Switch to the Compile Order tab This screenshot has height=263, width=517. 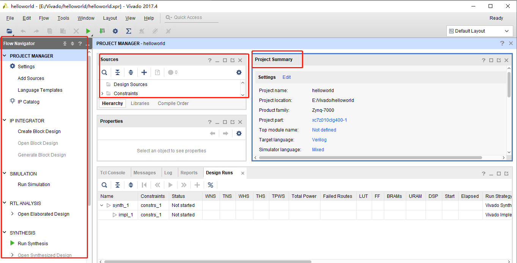pos(173,103)
